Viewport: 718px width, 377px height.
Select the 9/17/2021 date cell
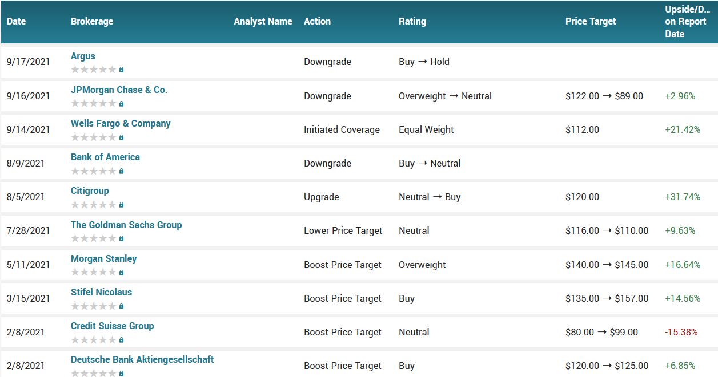click(28, 62)
